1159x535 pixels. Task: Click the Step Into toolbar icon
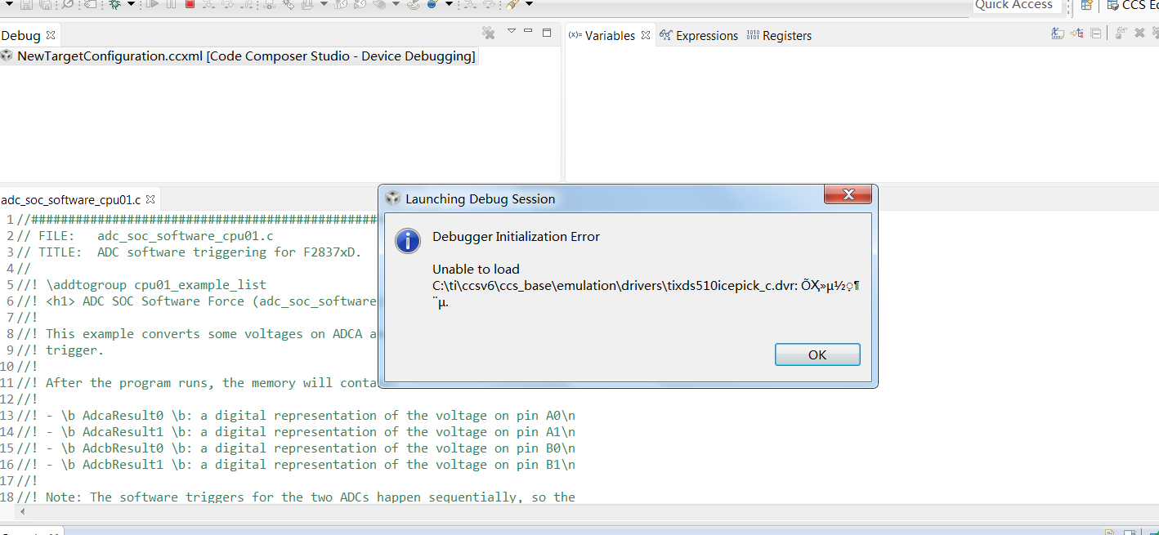209,5
